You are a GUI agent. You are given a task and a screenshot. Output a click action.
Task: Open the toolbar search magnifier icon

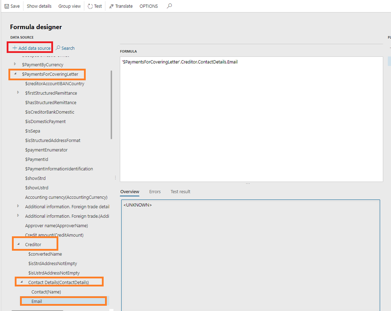click(169, 6)
